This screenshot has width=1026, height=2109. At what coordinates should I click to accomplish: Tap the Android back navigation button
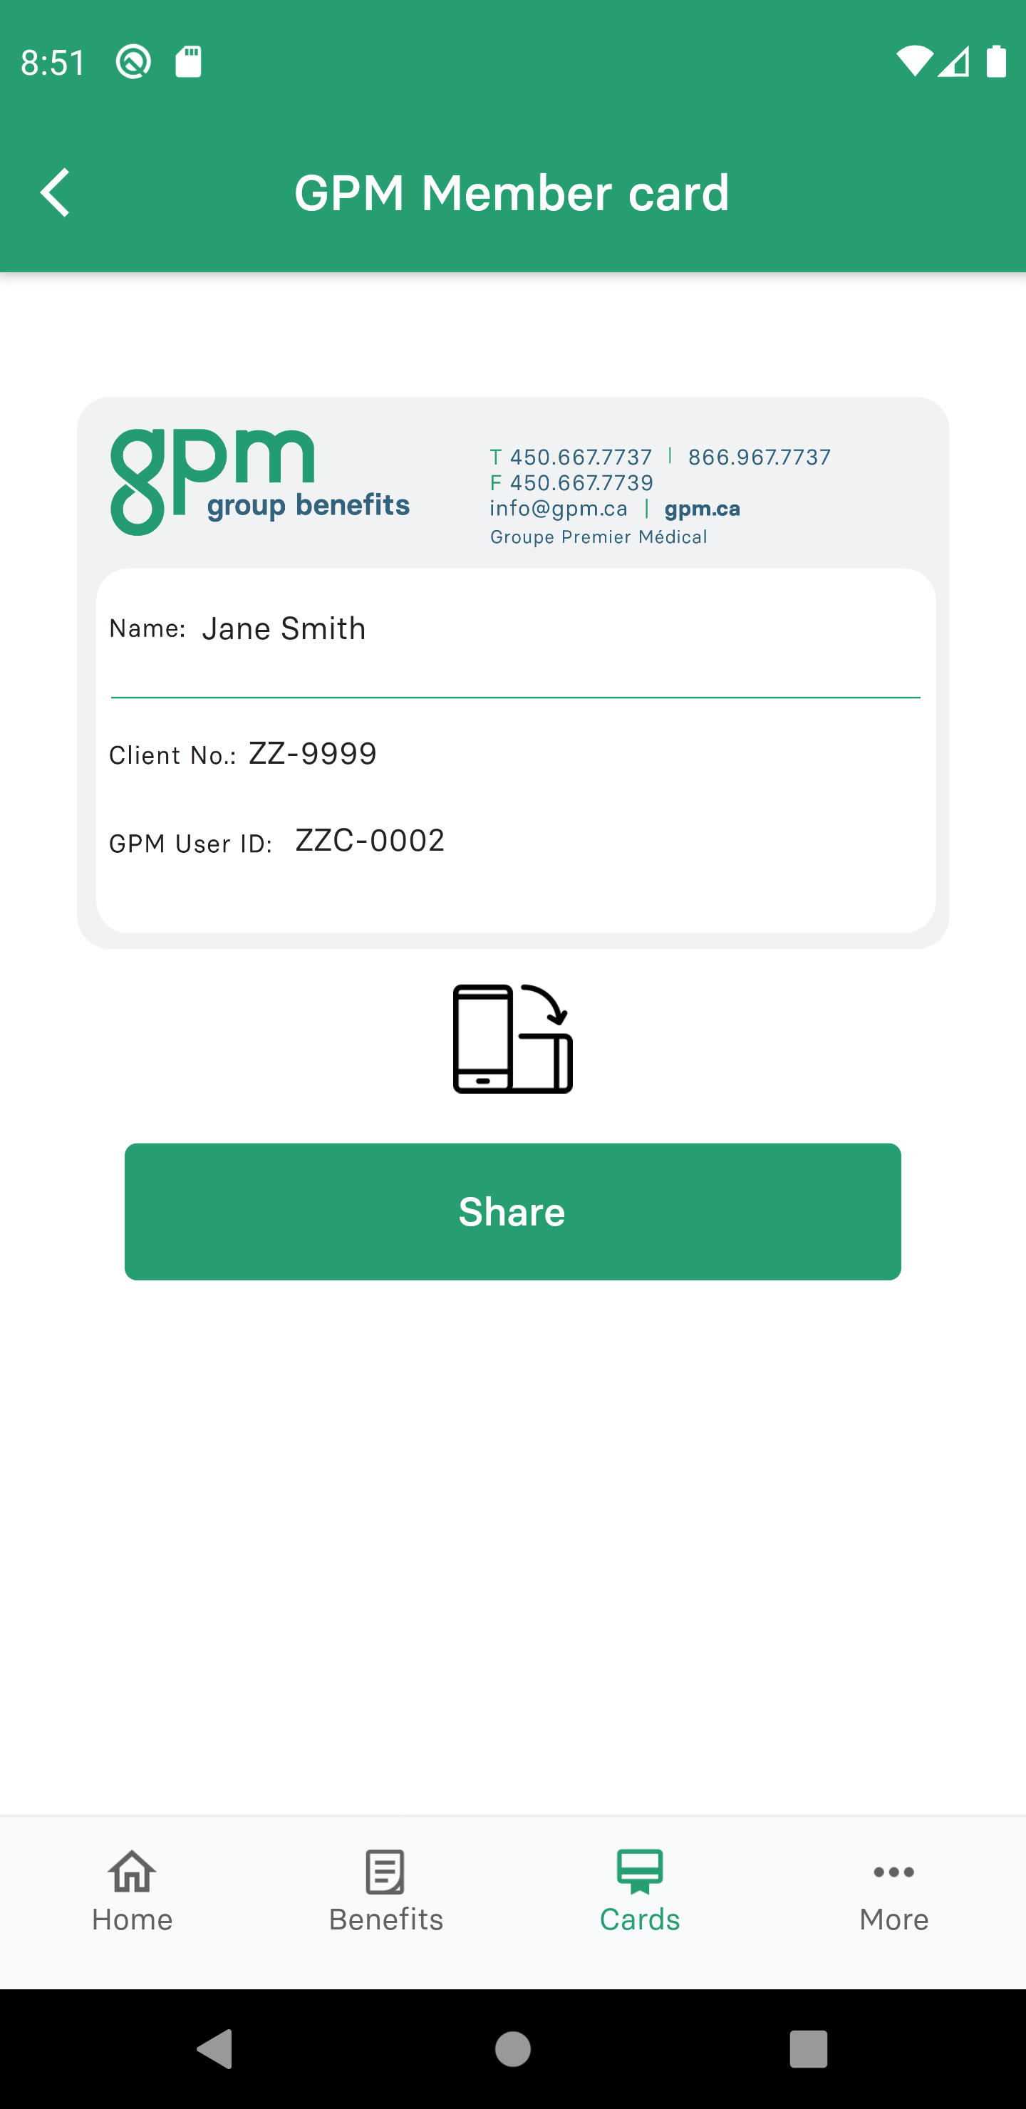click(215, 2049)
